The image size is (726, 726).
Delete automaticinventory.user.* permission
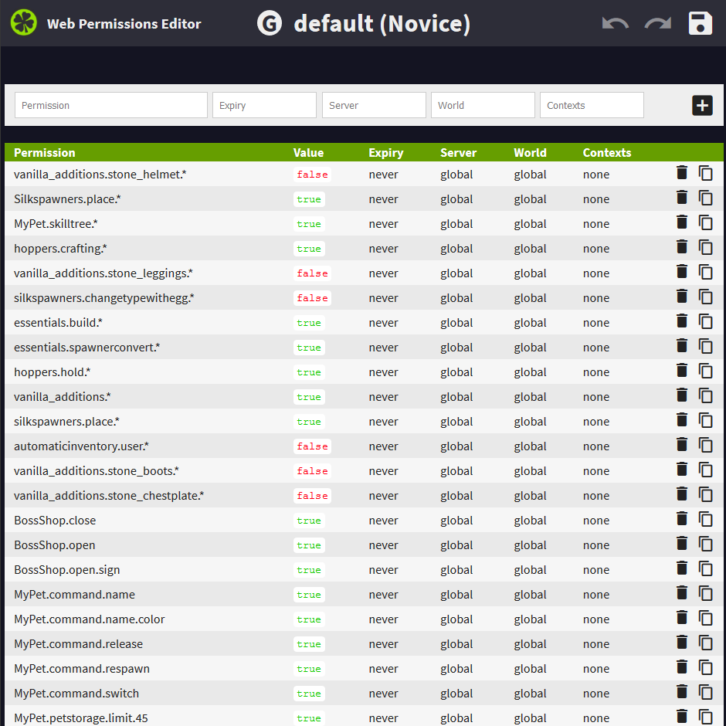pos(681,445)
